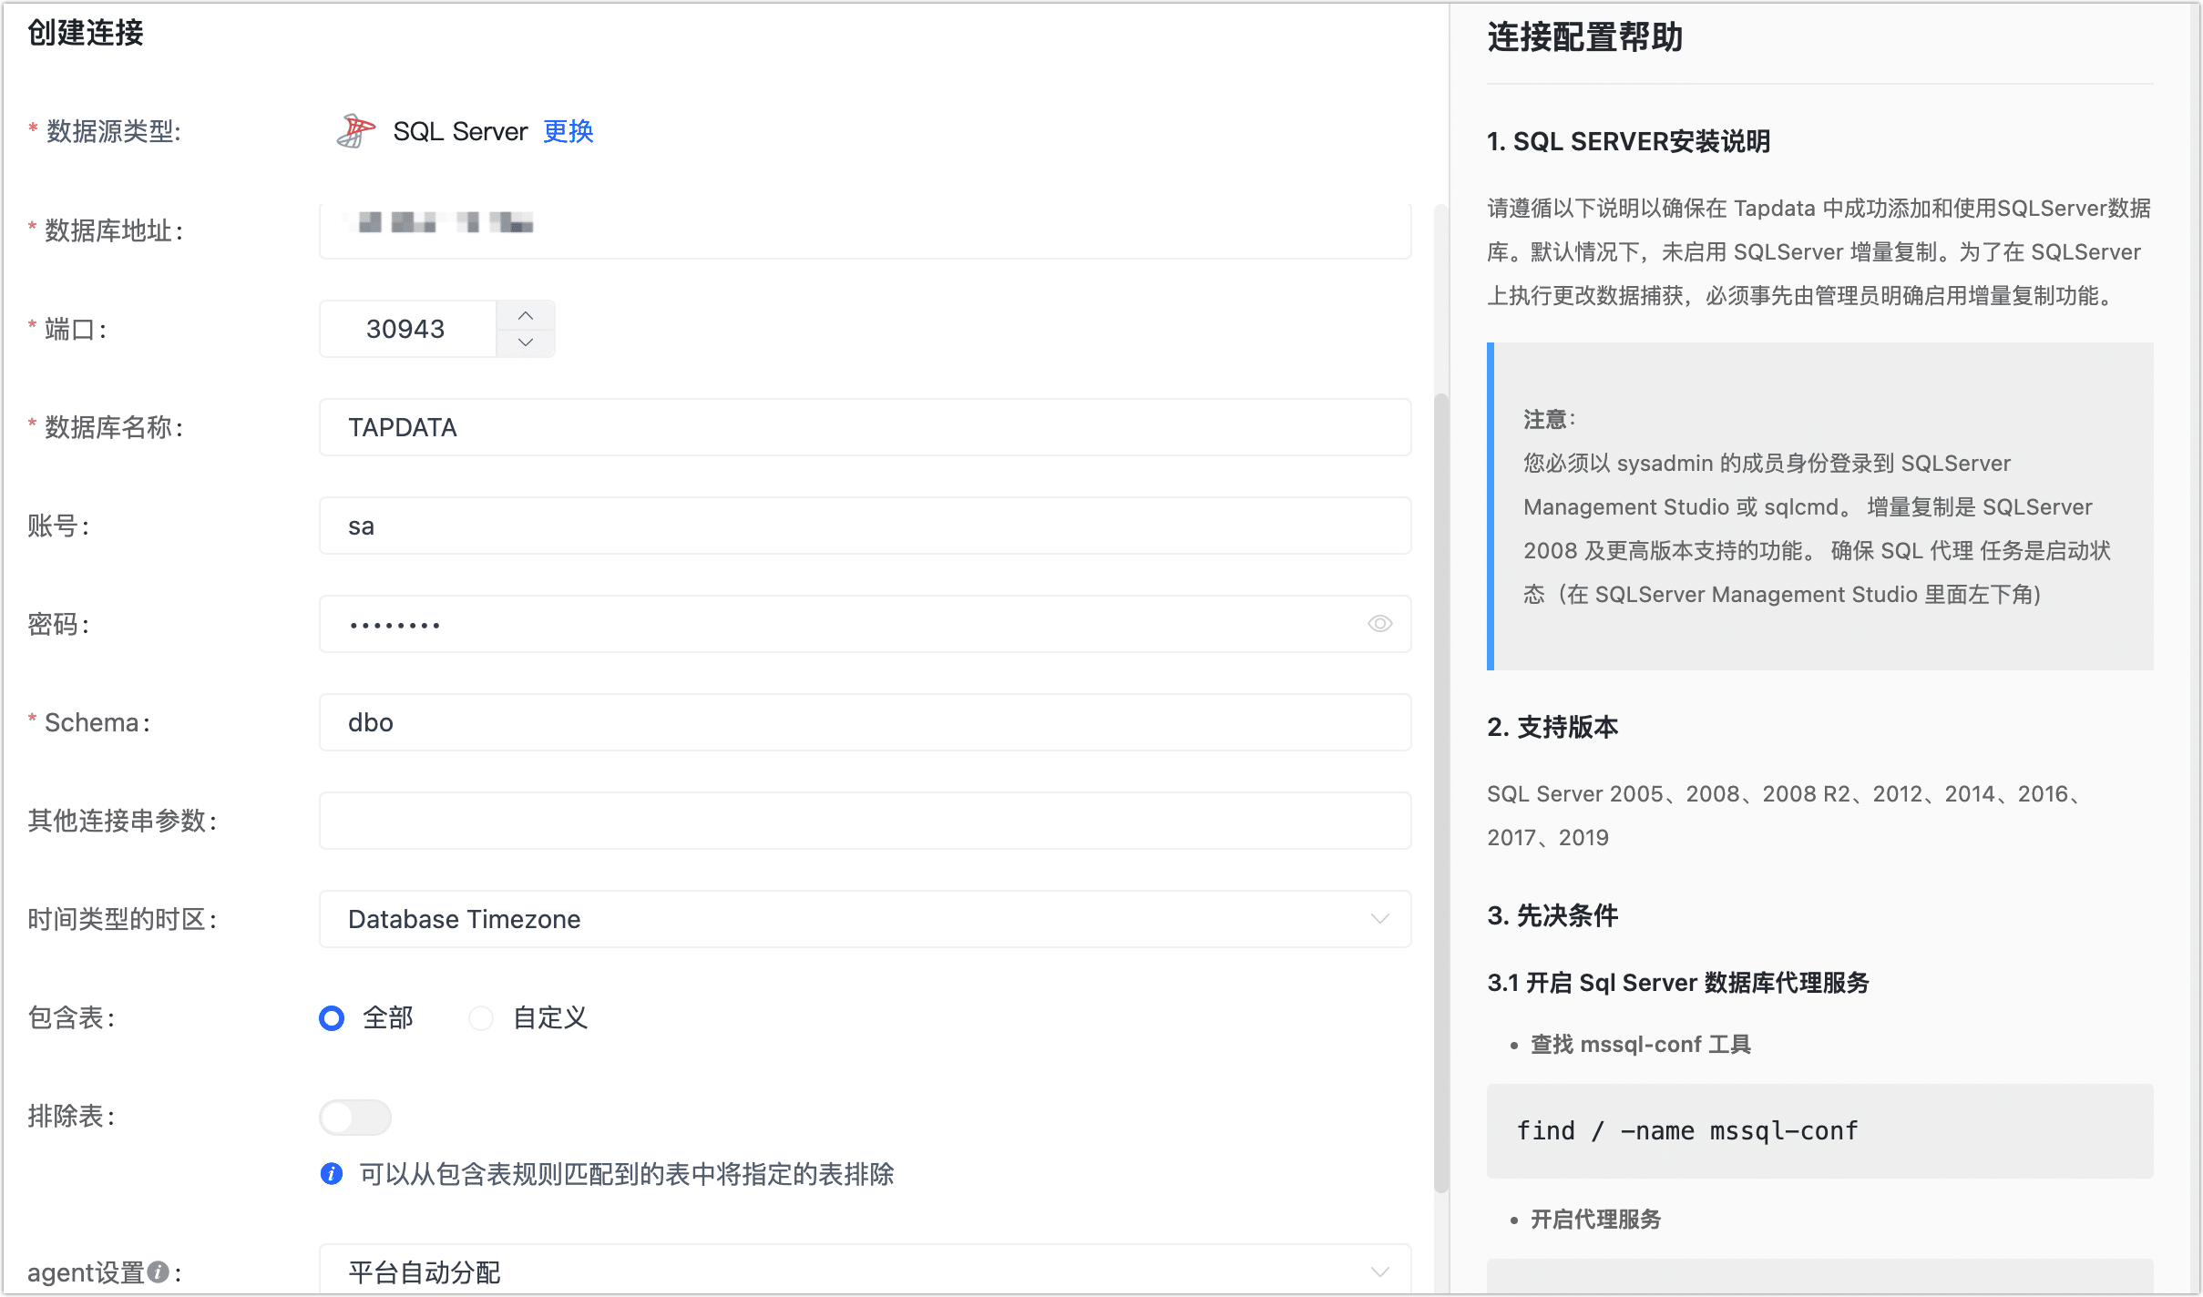
Task: Open the 平台自动分配 agent dropdown
Action: [864, 1271]
